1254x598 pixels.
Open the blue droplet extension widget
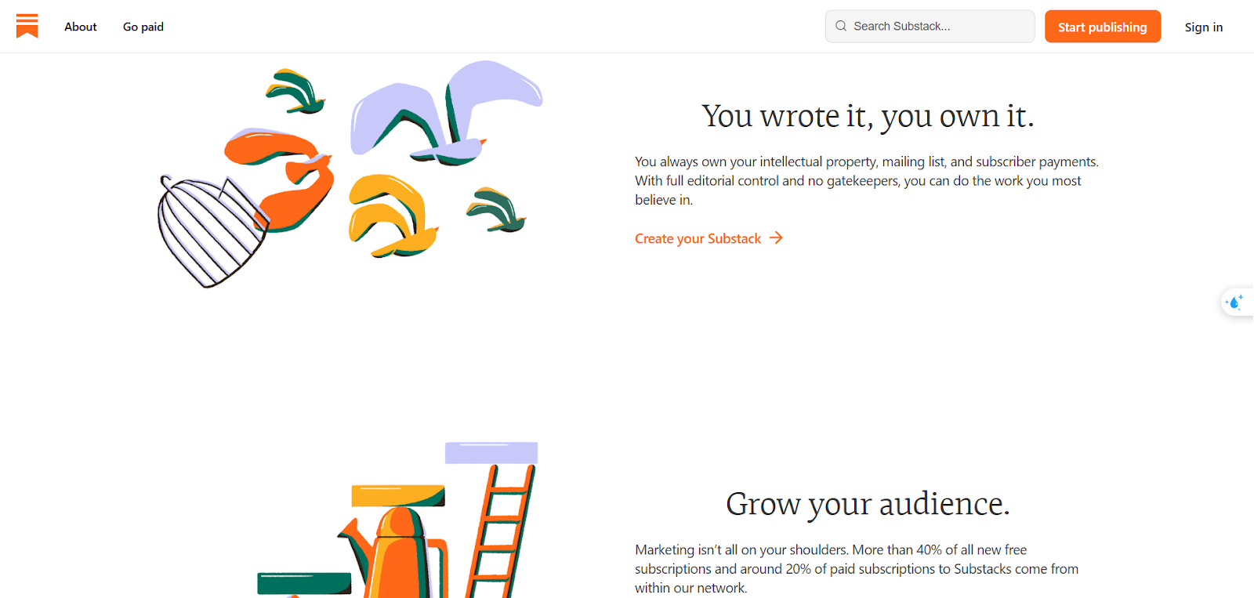coord(1236,303)
